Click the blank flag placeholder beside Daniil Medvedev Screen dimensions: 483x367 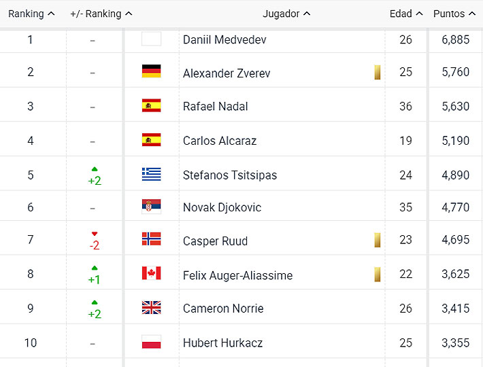[151, 39]
